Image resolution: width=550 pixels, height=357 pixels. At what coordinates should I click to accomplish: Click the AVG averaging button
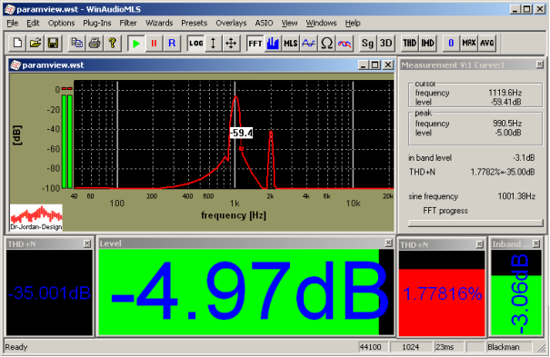point(487,43)
